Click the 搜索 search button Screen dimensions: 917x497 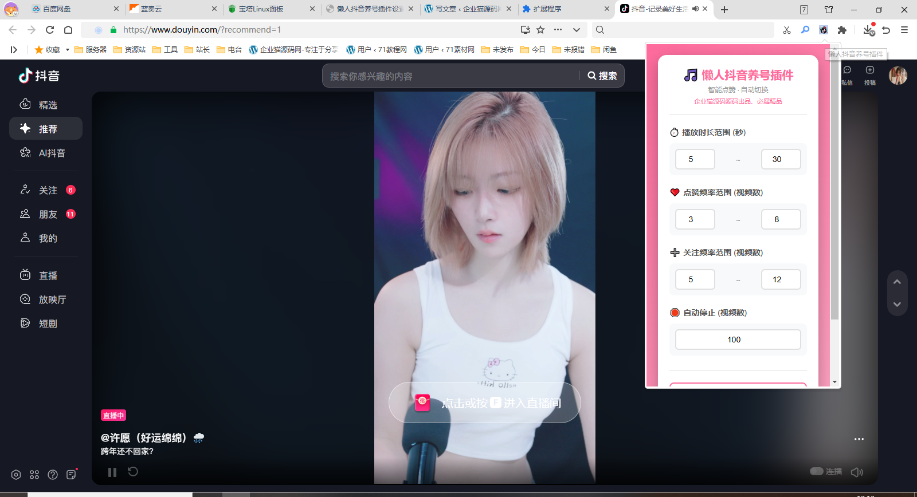tap(602, 76)
